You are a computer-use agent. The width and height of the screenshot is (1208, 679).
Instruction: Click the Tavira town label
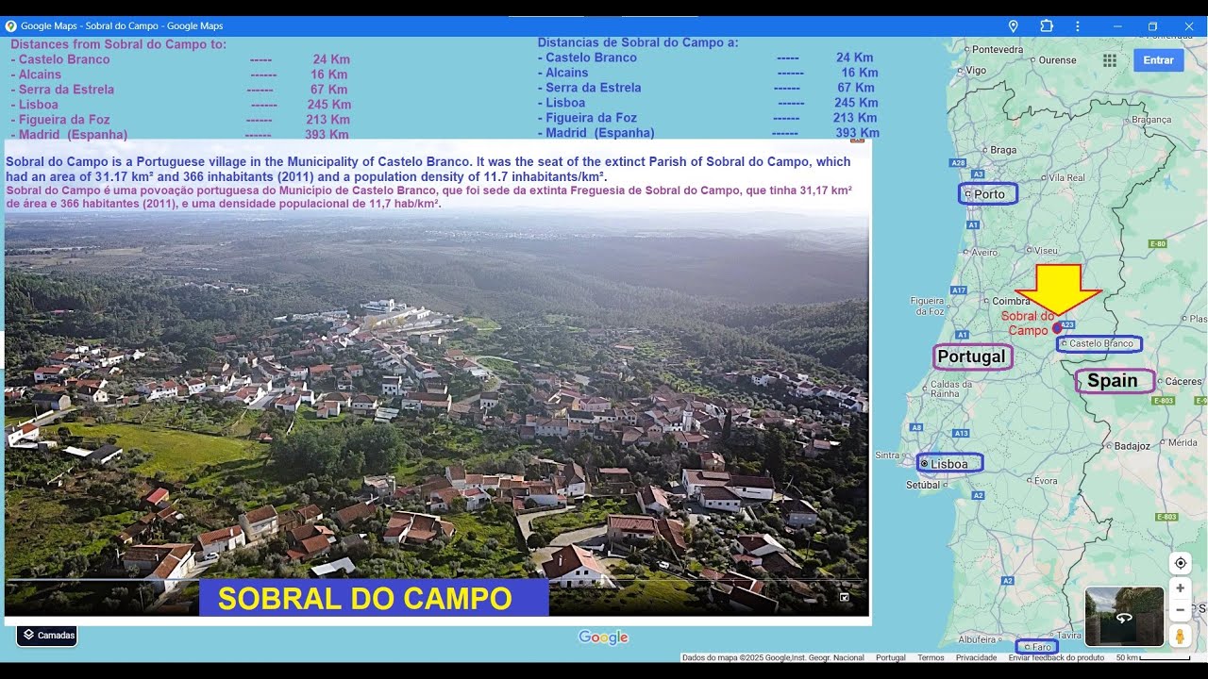(1069, 636)
